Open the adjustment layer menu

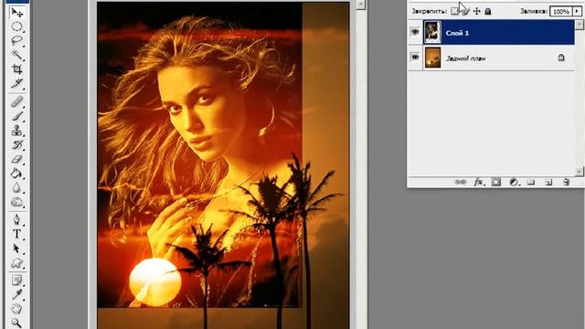click(514, 182)
